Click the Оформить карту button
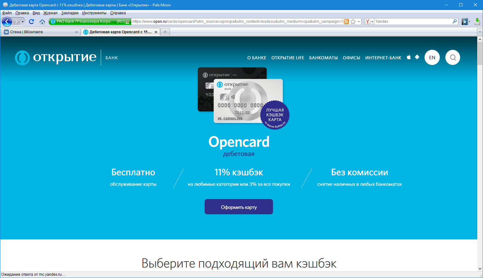Screen dimensions: 483x278 (239, 207)
